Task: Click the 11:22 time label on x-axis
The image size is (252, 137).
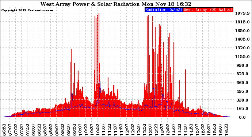Action: coord(110,130)
